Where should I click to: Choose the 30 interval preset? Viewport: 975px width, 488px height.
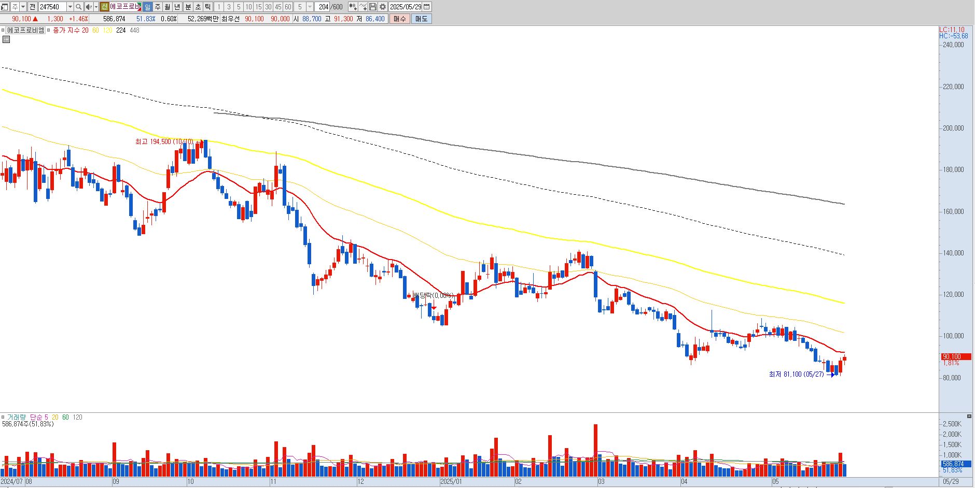[268, 7]
